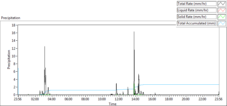
Task: Click the ending 23:56 time label
Action: coord(219,99)
